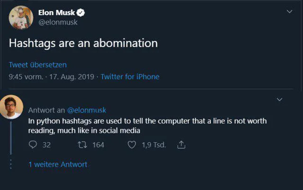Image resolution: width=303 pixels, height=190 pixels.
Task: Click the verified badge next to Elon Musk
Action: click(81, 13)
